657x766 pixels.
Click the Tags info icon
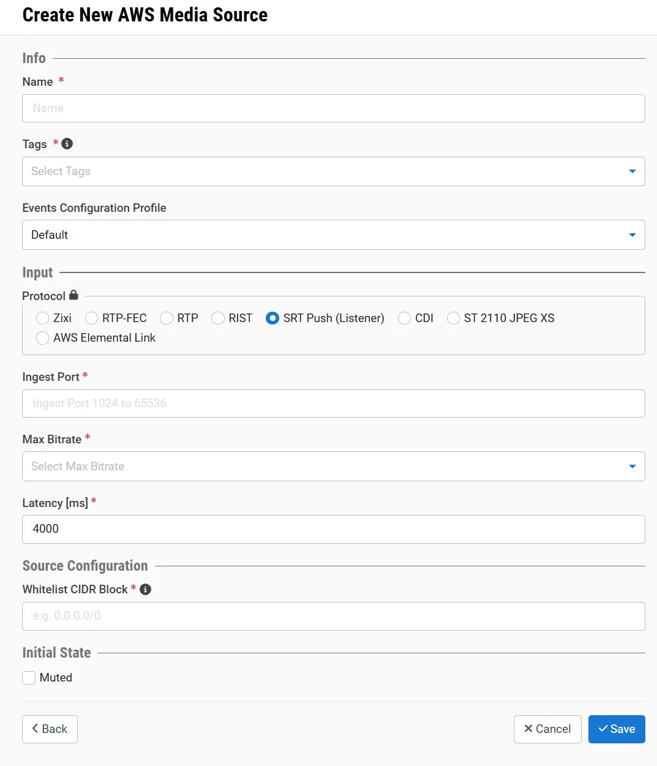pyautogui.click(x=67, y=144)
